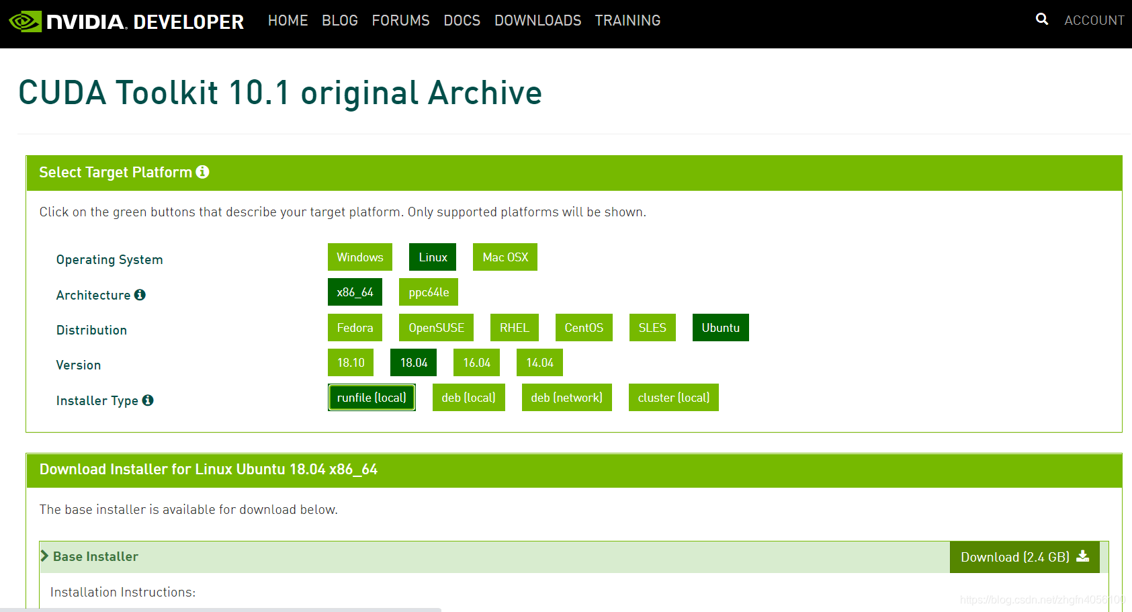The height and width of the screenshot is (612, 1132).
Task: Choose version 18.04
Action: 414,363
